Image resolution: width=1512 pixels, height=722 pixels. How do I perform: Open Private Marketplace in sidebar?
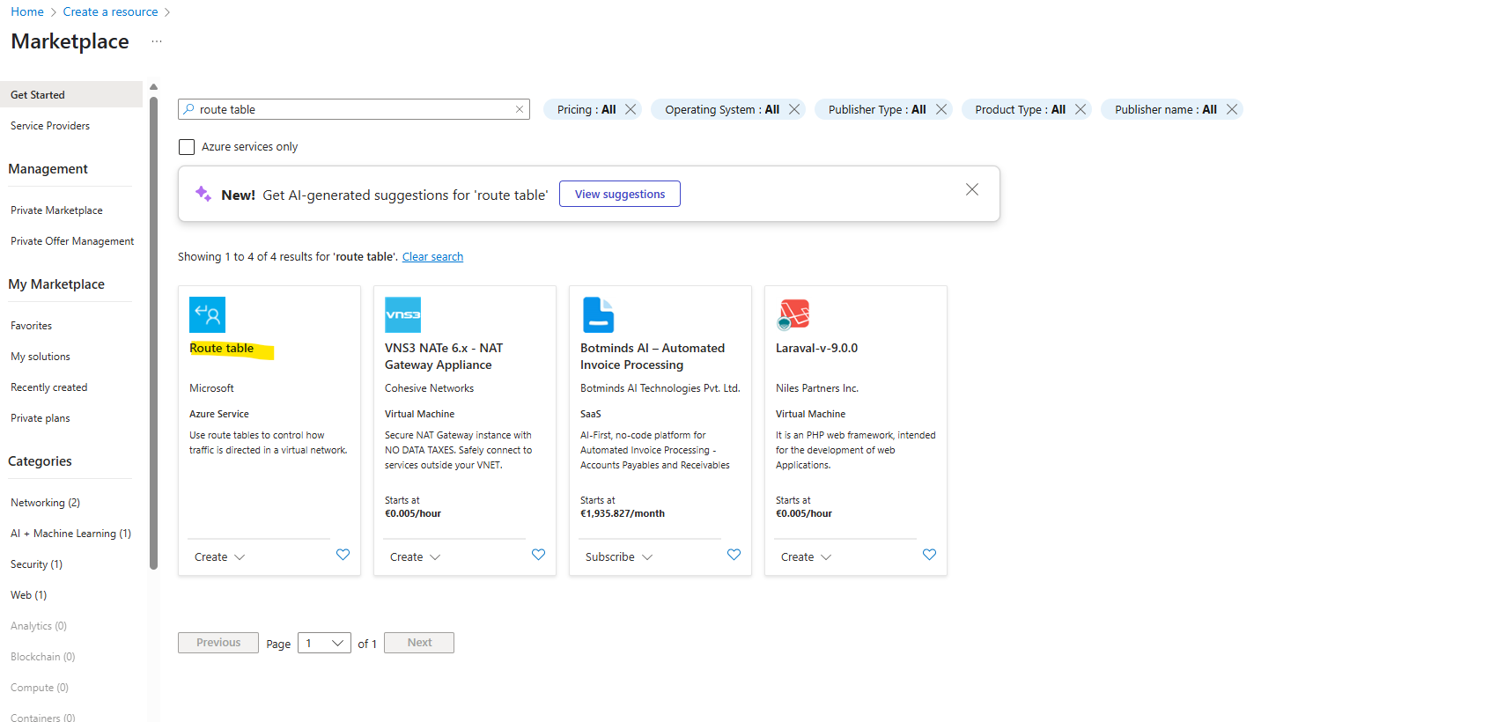point(56,210)
